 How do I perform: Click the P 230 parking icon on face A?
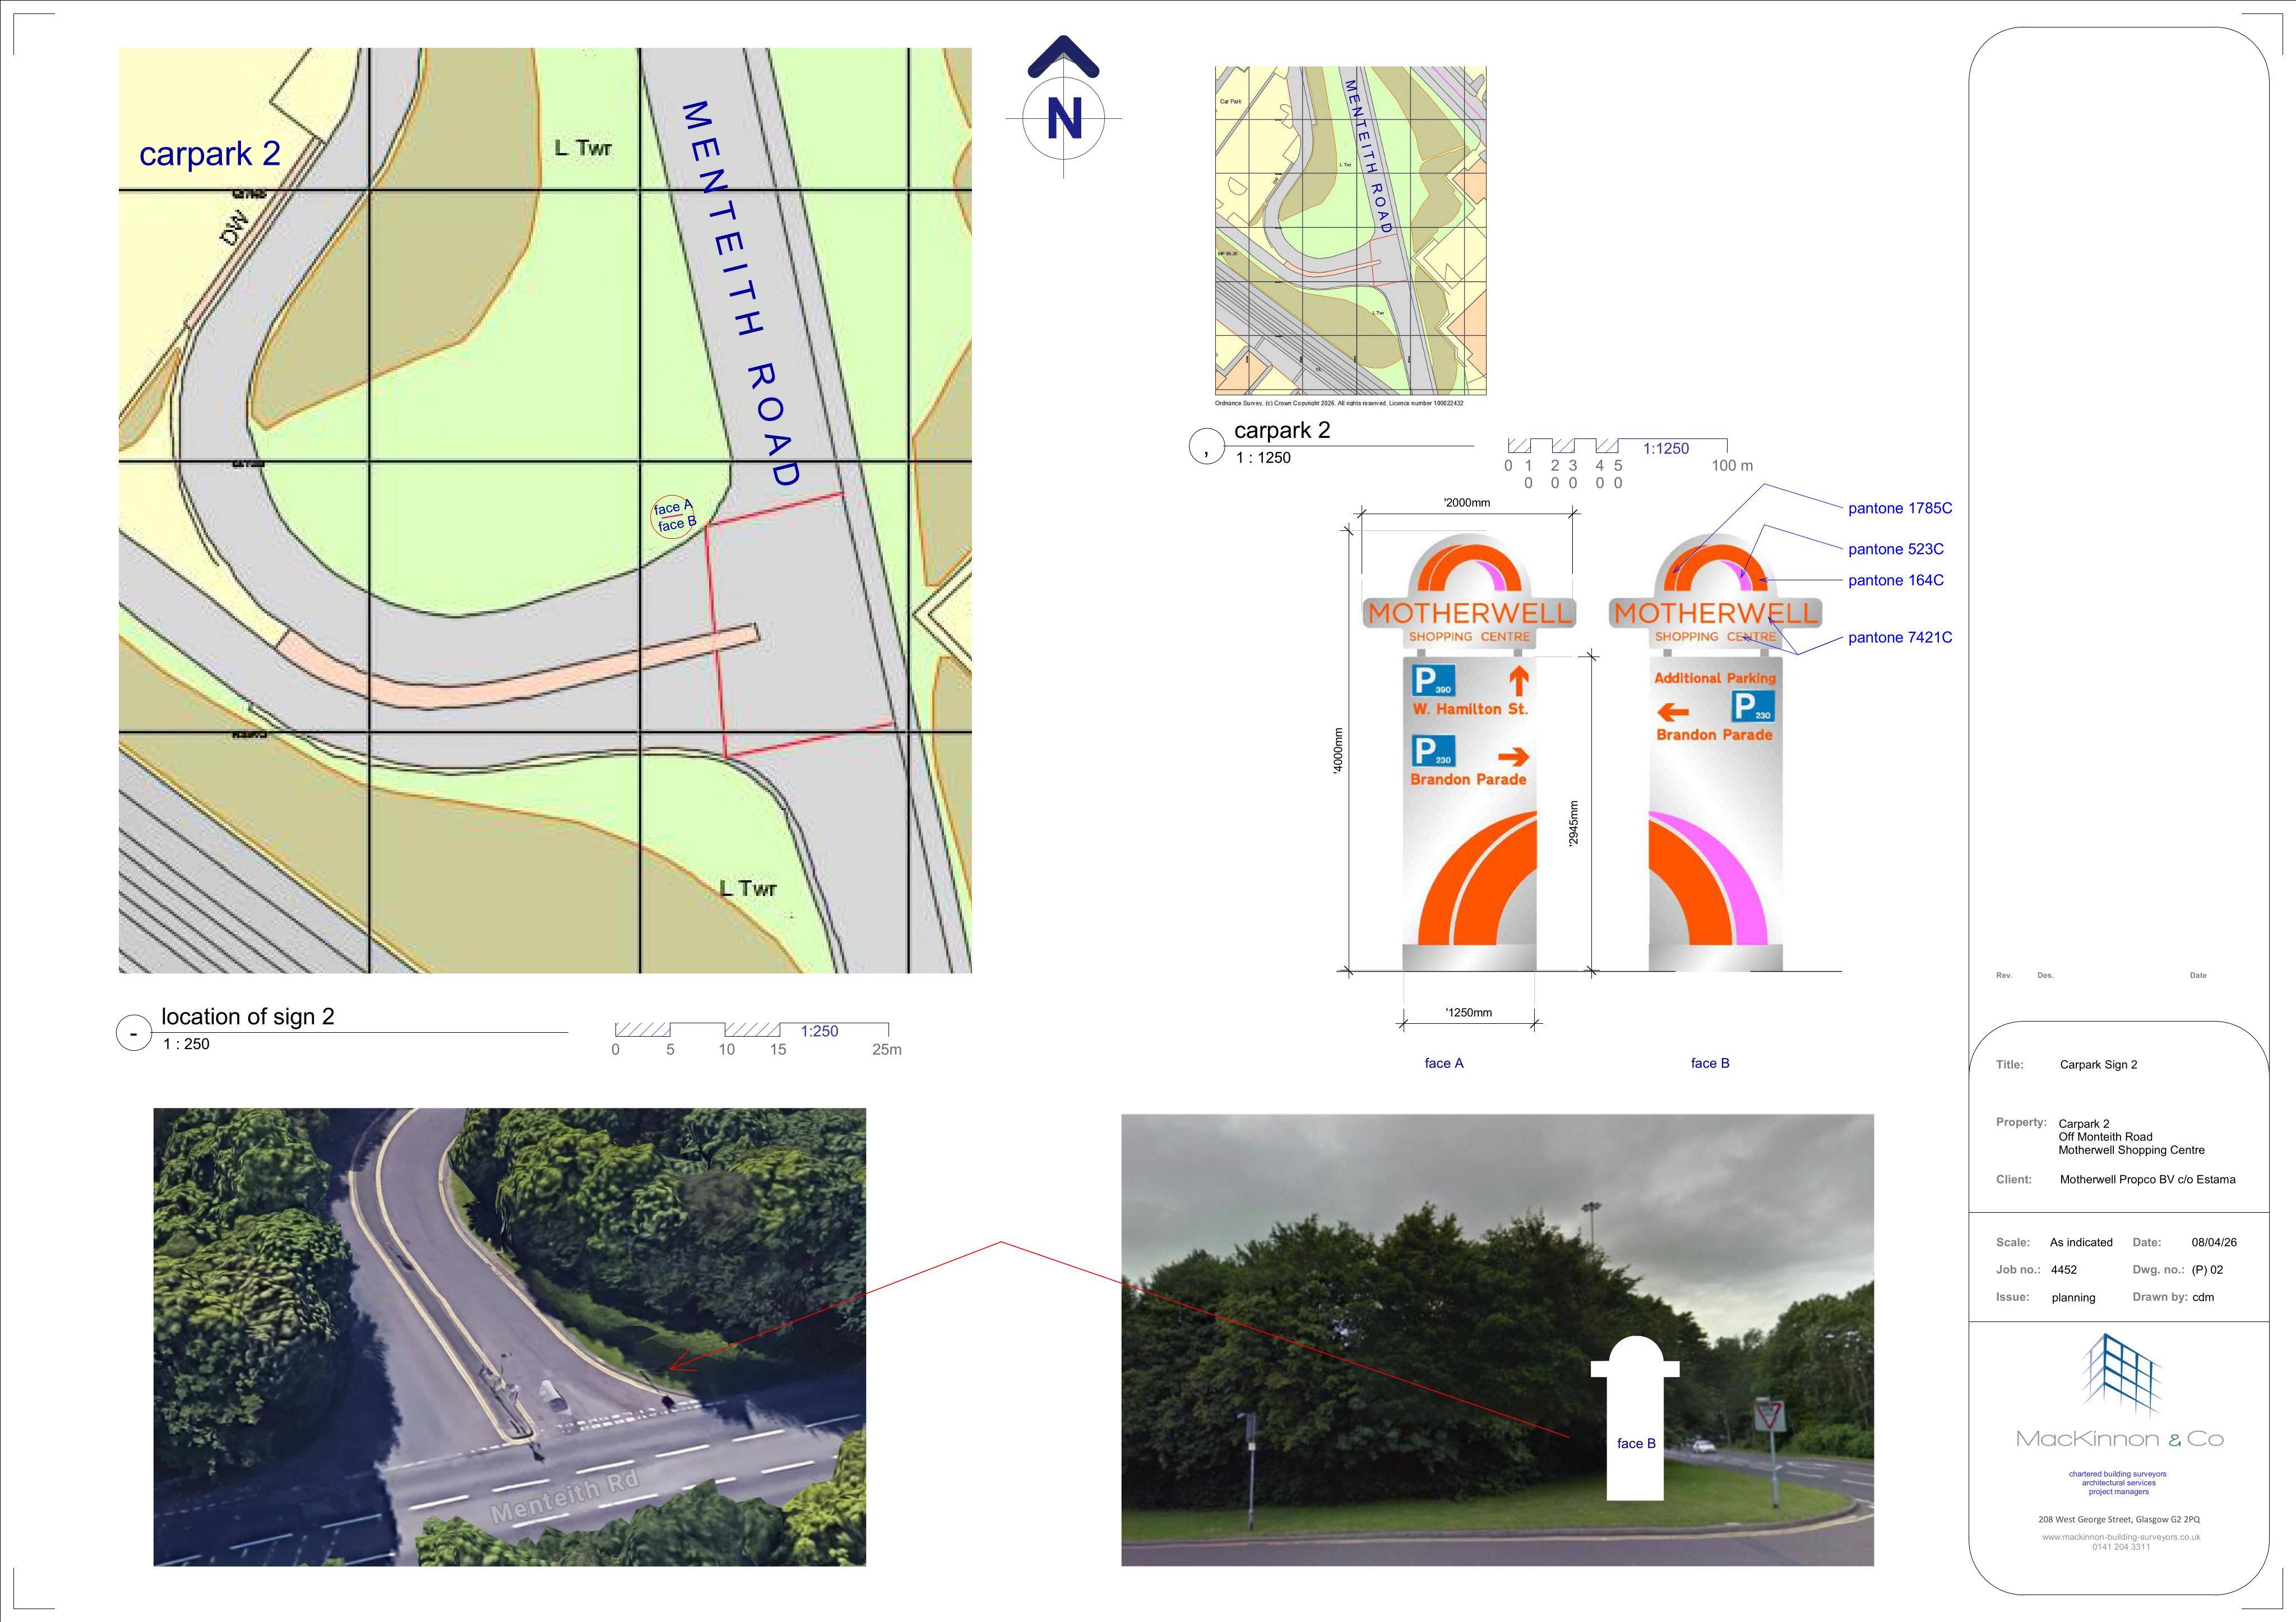point(1433,751)
